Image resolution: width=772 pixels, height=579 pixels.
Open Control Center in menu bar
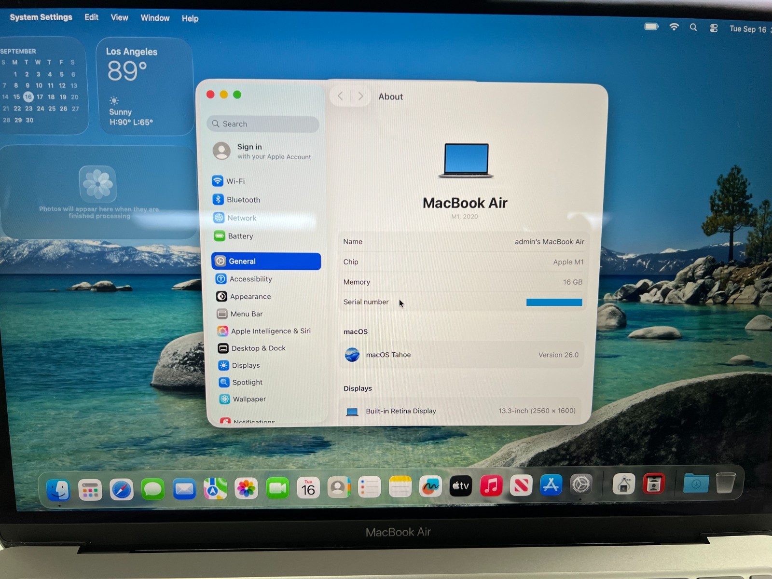pos(714,28)
